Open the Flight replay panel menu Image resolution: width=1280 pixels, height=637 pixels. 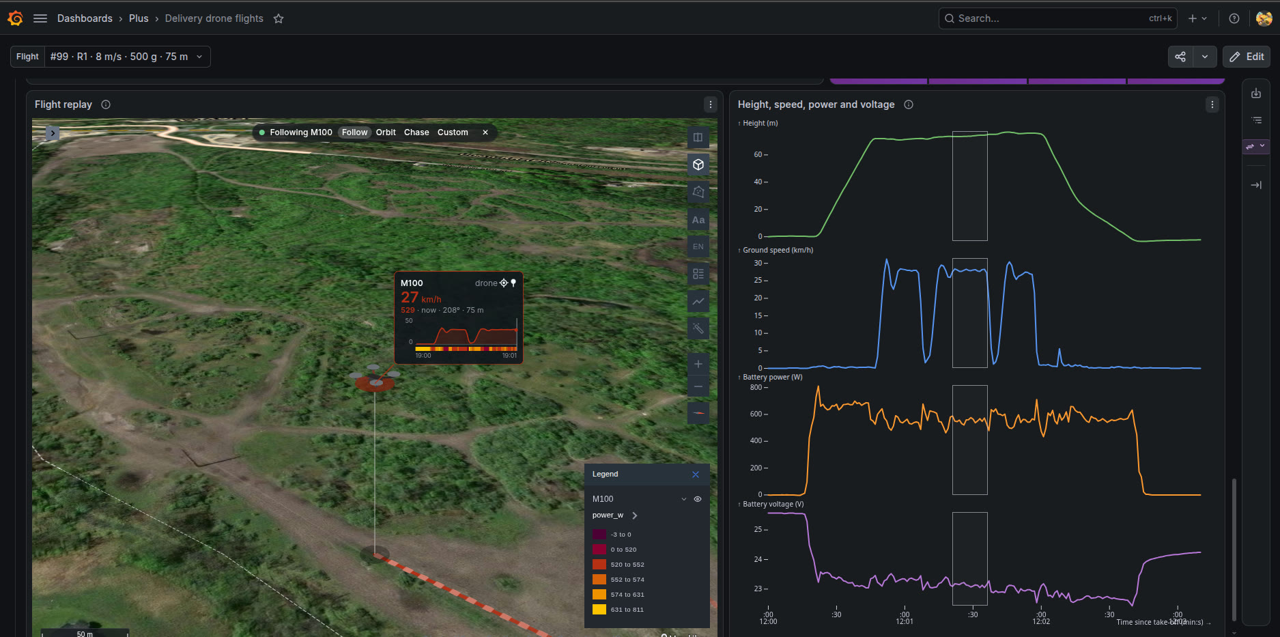711,104
